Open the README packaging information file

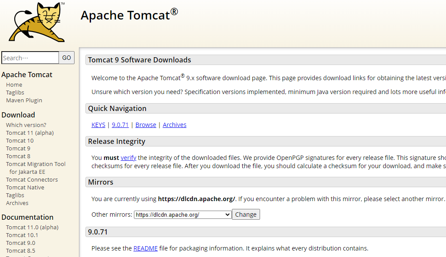pyautogui.click(x=145, y=248)
